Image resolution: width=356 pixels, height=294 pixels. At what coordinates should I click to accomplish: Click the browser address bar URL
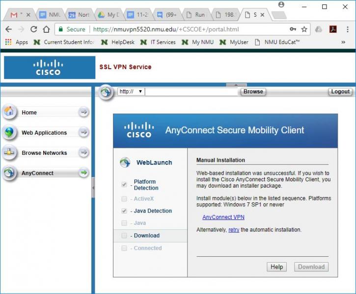point(166,29)
